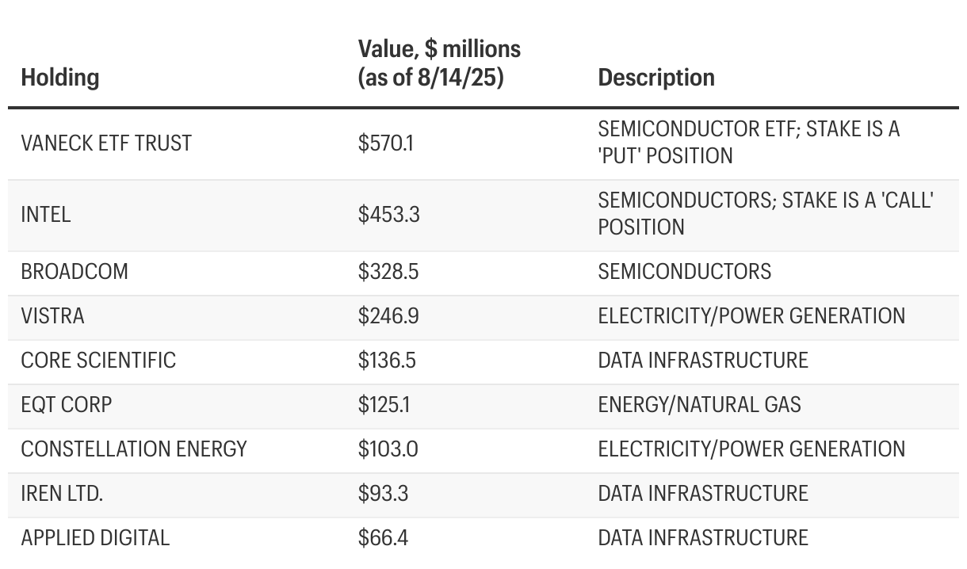This screenshot has width=967, height=569.
Task: Click the APPLIED DIGITAL holding
Action: (x=95, y=538)
